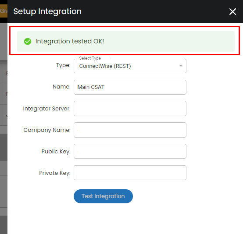Click the 'Name:' field label
Screen dimensions: 243x234
pos(61,87)
